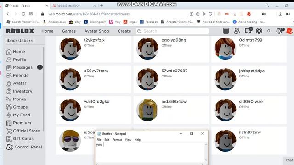
Task: Open Notepad Format menu
Action: point(117,140)
